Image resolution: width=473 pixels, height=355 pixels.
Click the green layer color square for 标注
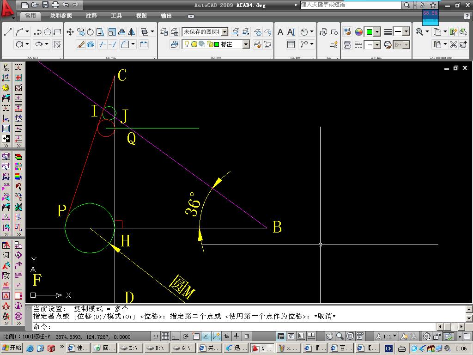coord(216,45)
